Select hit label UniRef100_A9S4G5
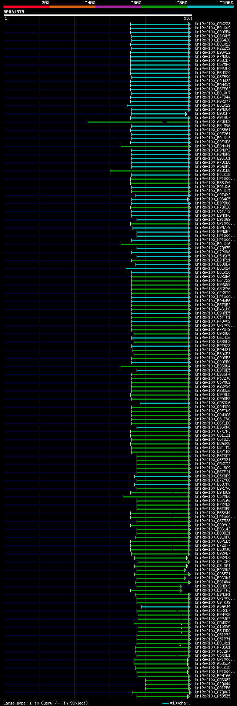Image resolution: width=237 pixels, height=706 pixels. 213,199
